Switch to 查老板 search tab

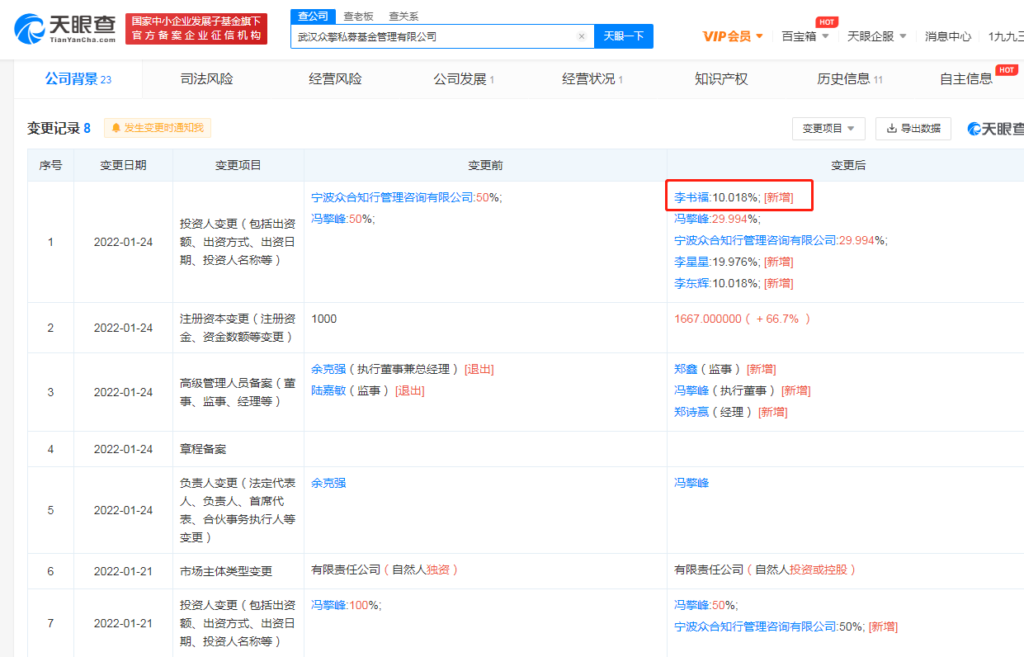point(358,17)
